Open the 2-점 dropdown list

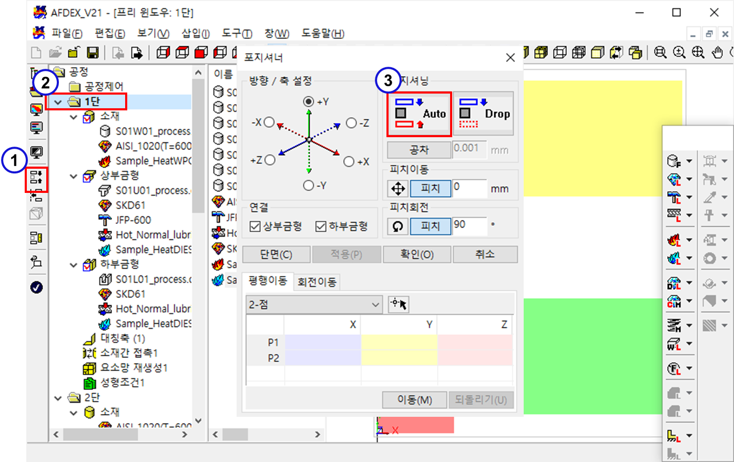[x=314, y=305]
